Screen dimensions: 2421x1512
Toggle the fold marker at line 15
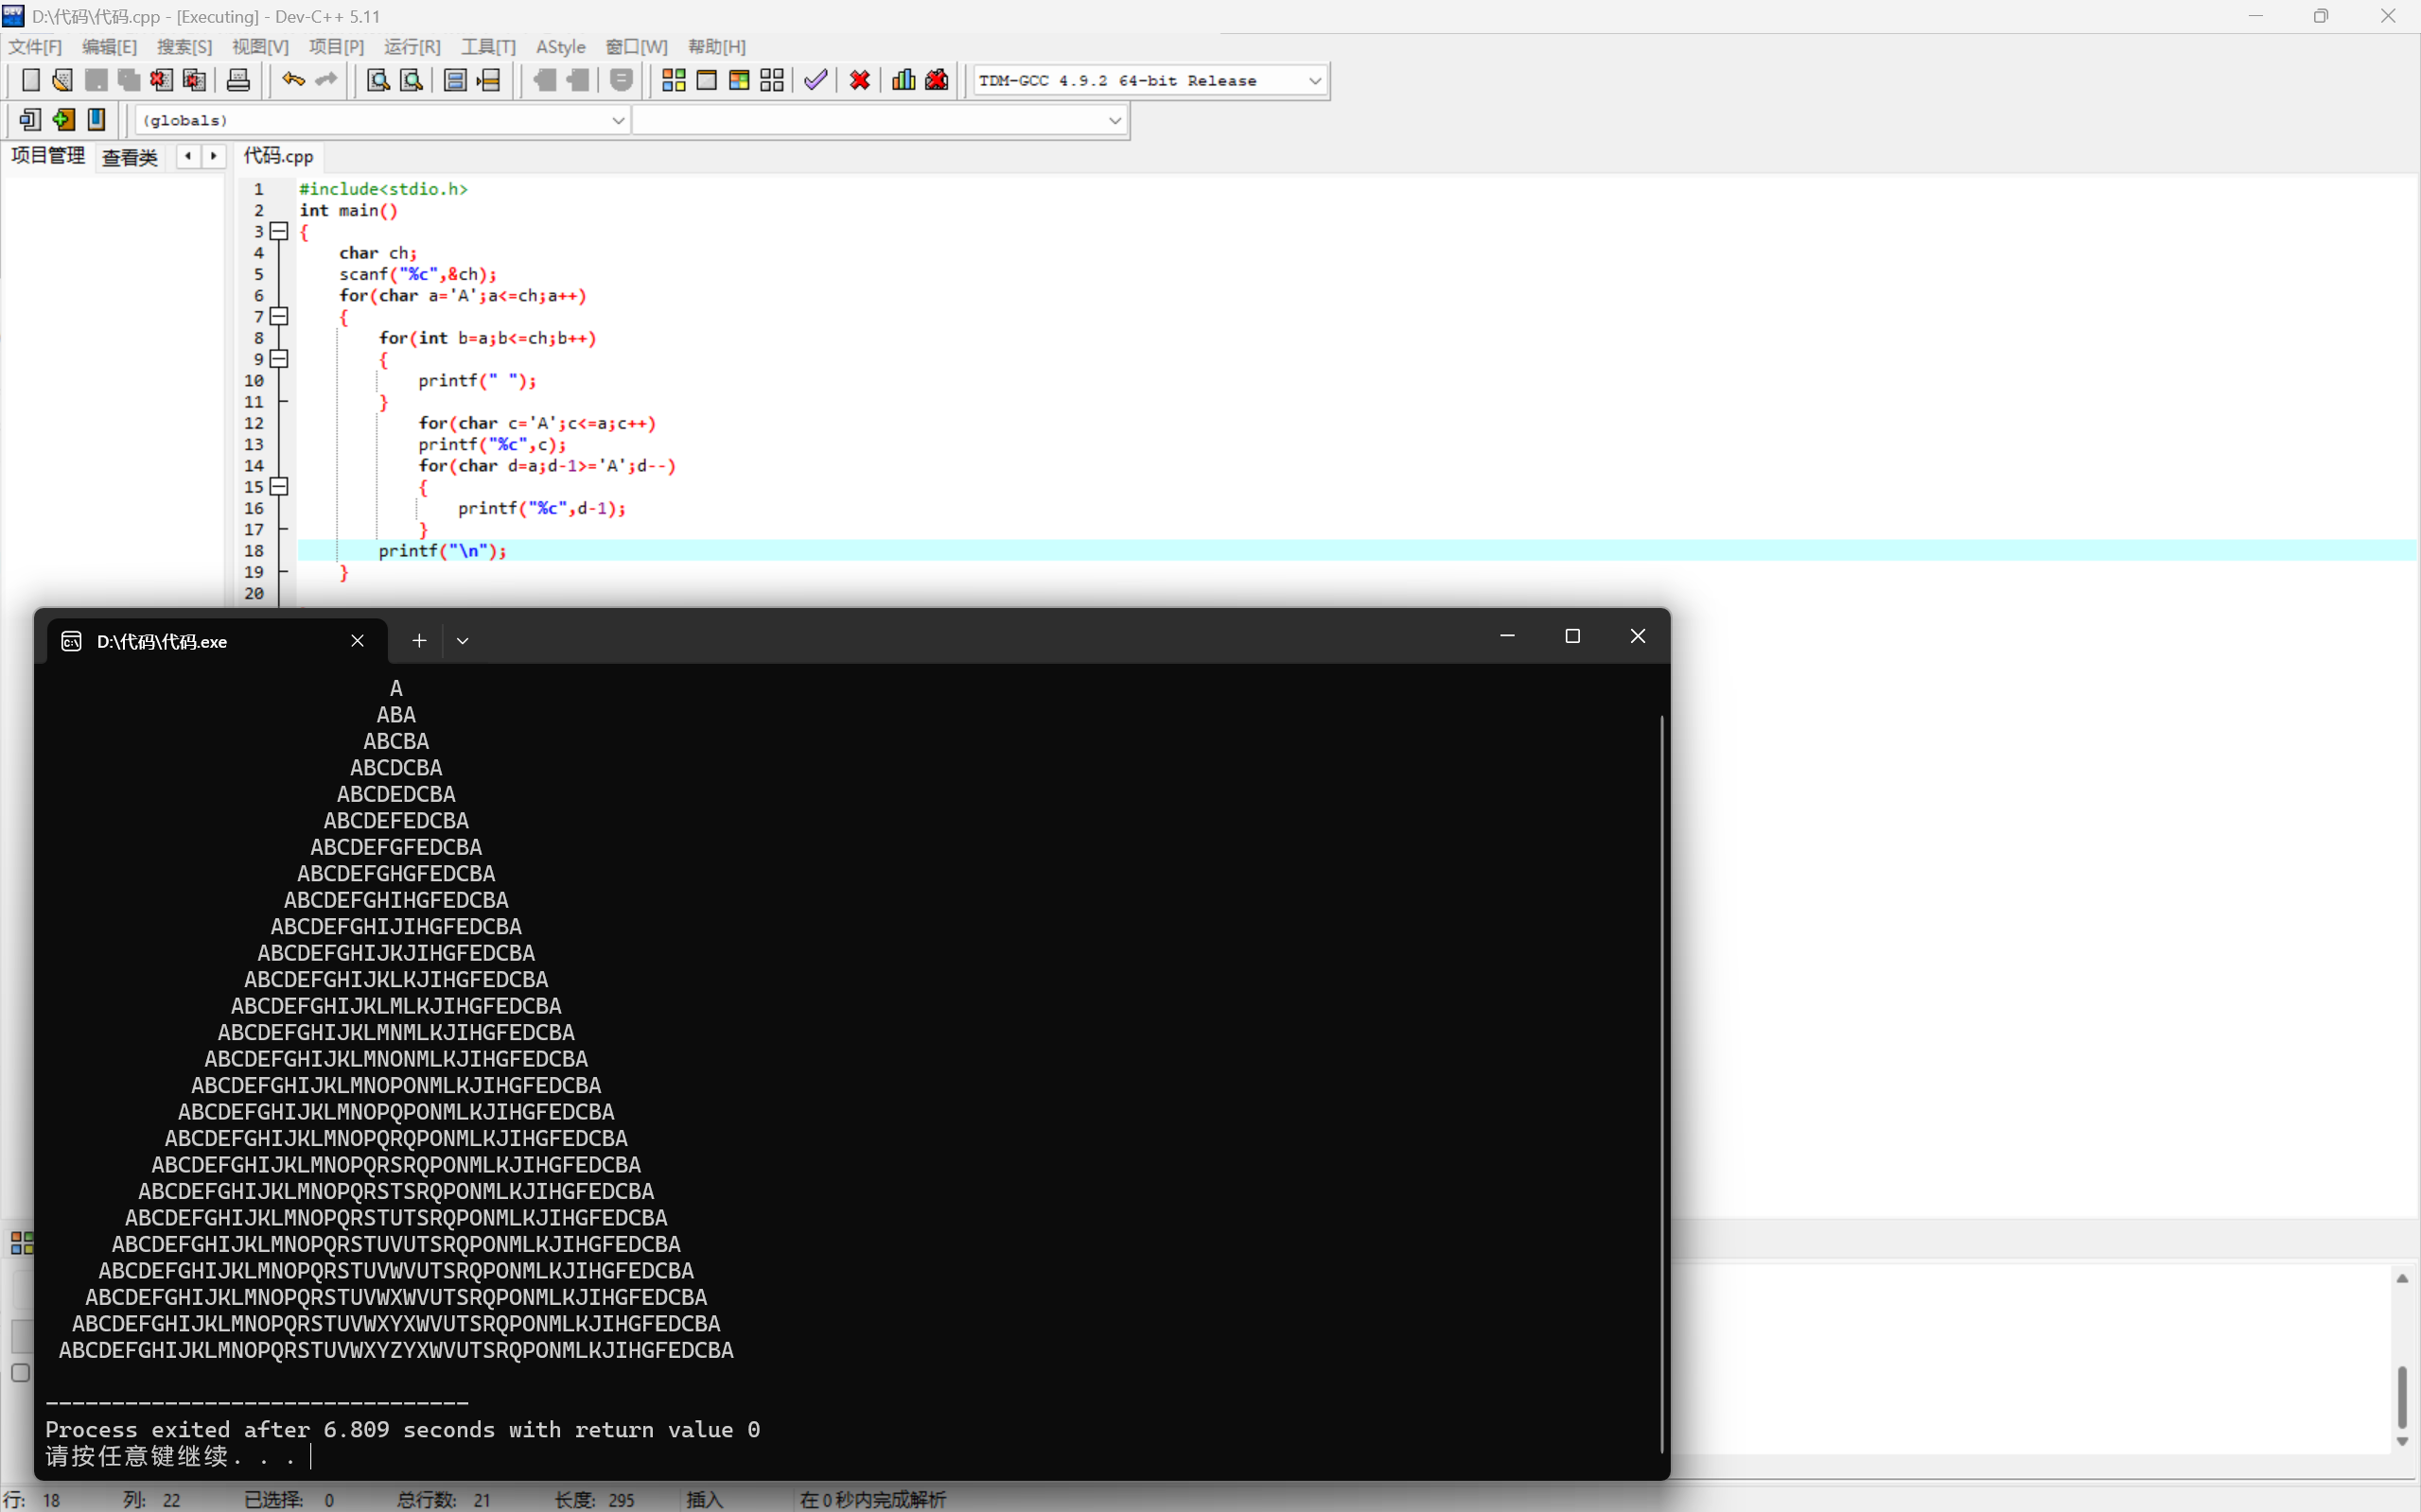tap(280, 487)
